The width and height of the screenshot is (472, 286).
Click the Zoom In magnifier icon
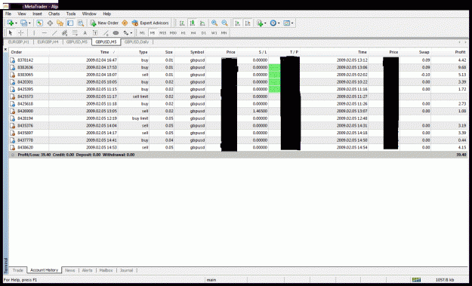click(214, 23)
